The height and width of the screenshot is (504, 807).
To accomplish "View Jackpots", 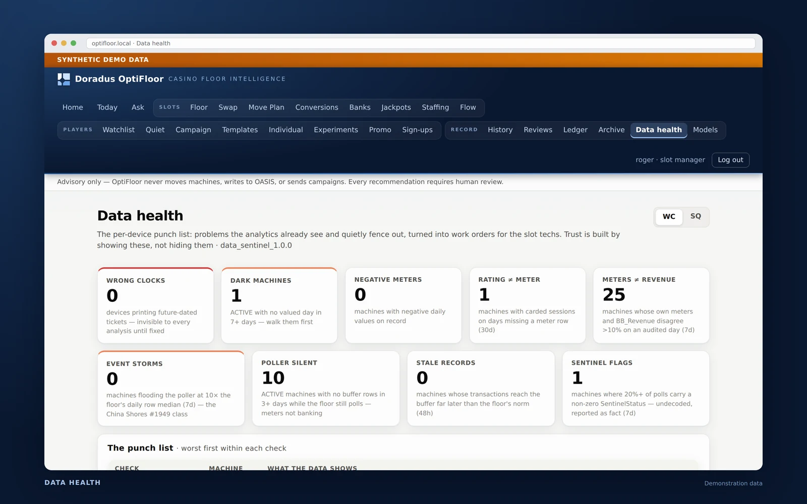I will tap(396, 107).
